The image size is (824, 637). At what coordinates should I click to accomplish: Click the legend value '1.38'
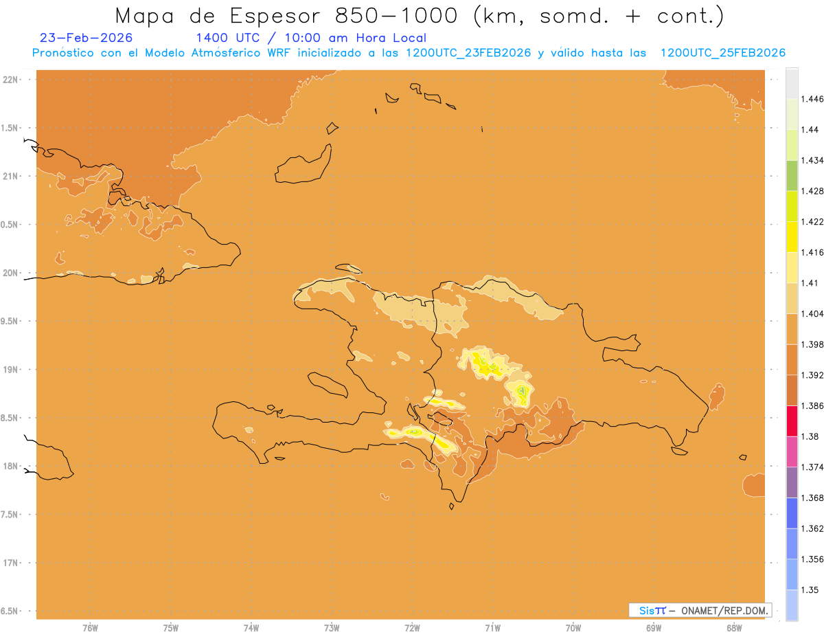tap(810, 436)
